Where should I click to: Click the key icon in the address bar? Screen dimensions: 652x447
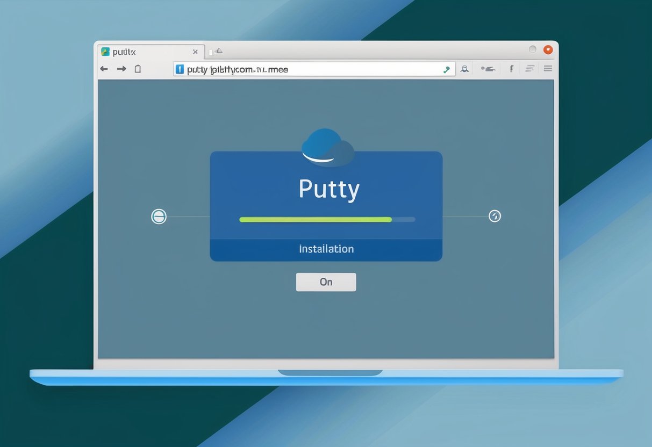[446, 69]
